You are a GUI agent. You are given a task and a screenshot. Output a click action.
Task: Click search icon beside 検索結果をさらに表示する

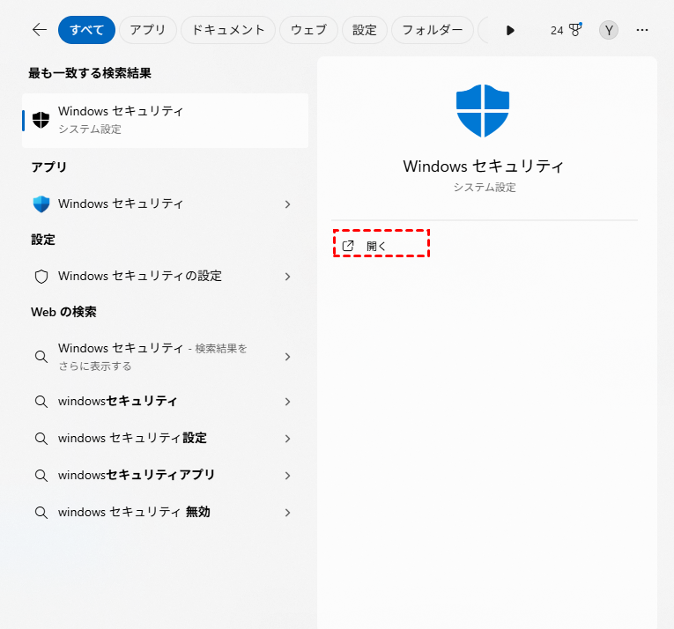point(41,357)
